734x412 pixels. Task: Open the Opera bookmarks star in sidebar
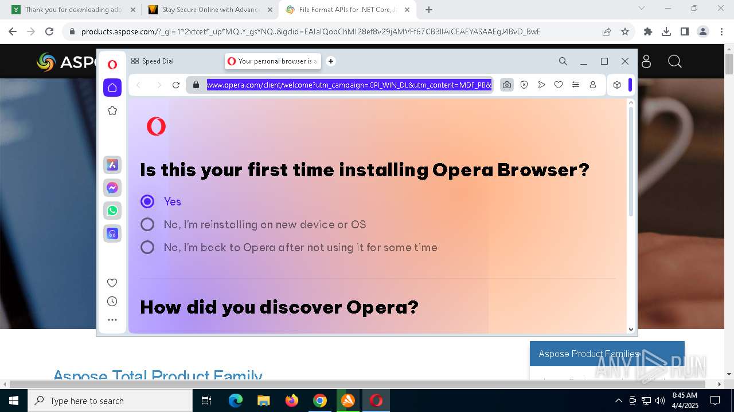[112, 110]
